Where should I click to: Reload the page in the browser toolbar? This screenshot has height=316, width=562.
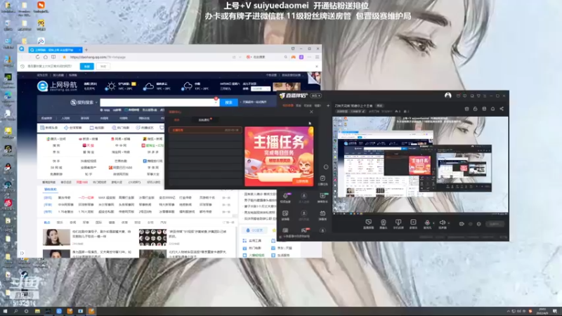38,57
